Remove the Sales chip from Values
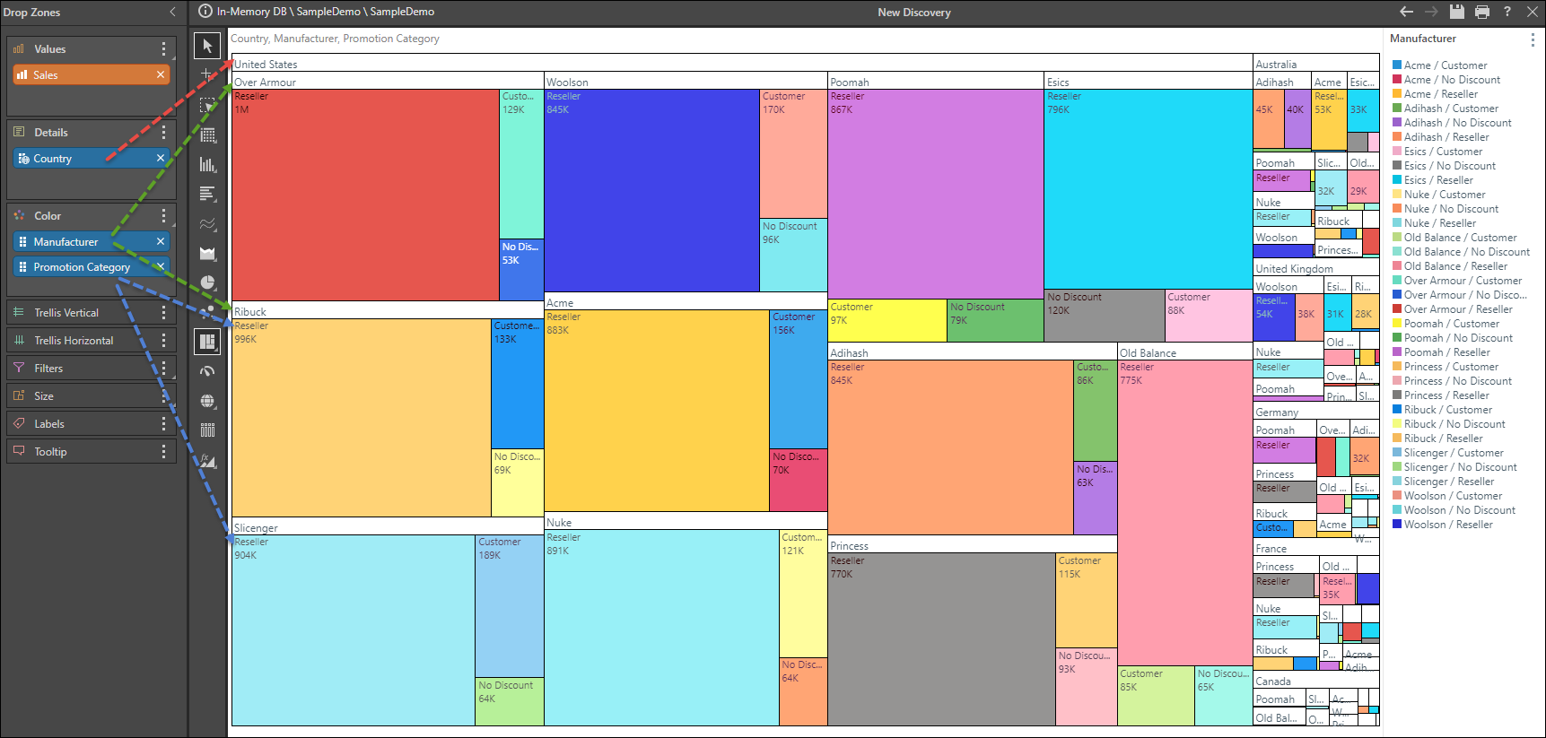This screenshot has height=738, width=1546. pos(161,74)
